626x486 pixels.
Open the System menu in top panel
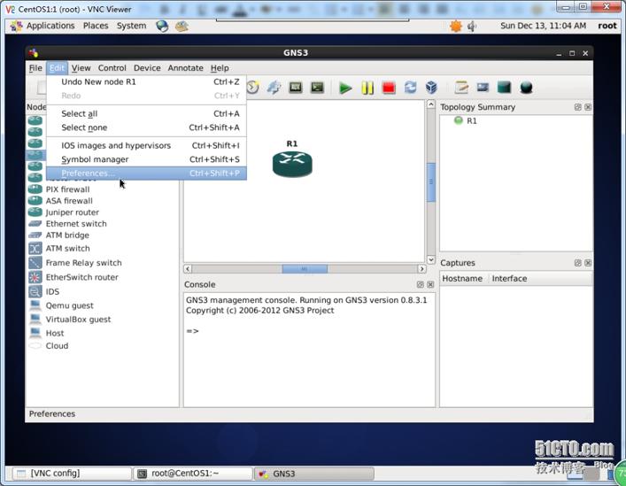[x=131, y=26]
